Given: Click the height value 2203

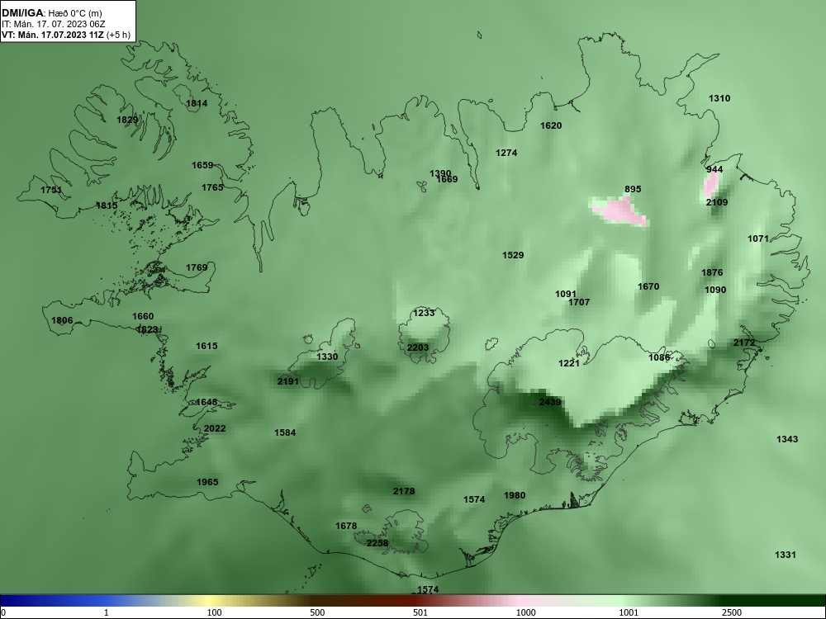Looking at the screenshot, I should coord(418,347).
